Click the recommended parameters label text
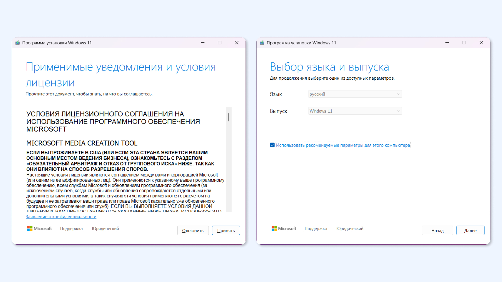 pos(343,145)
